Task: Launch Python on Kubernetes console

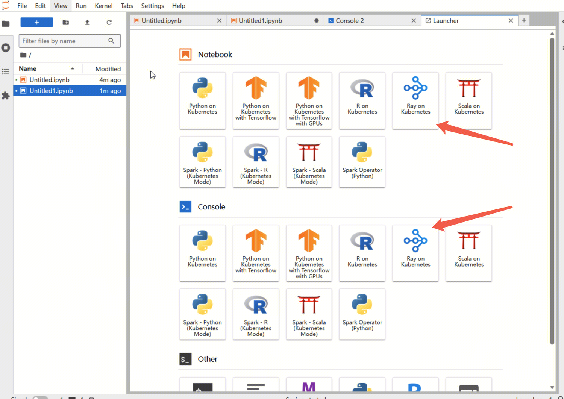Action: [203, 253]
